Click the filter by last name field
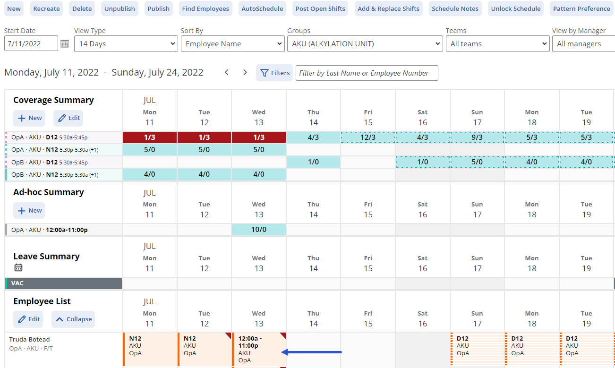This screenshot has height=368, width=615. click(367, 73)
